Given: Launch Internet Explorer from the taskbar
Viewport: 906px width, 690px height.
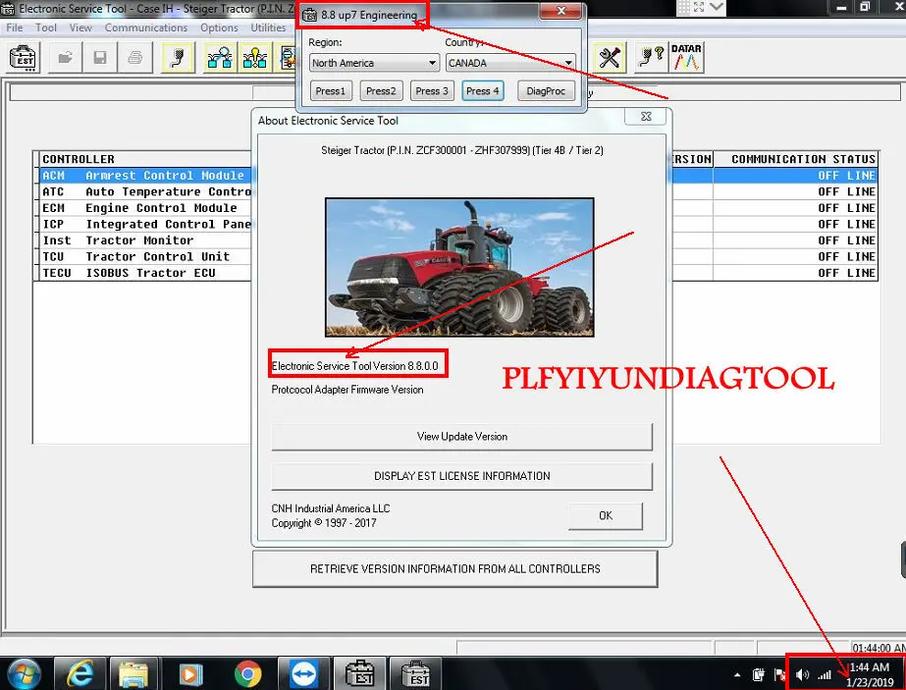Looking at the screenshot, I should tap(80, 674).
